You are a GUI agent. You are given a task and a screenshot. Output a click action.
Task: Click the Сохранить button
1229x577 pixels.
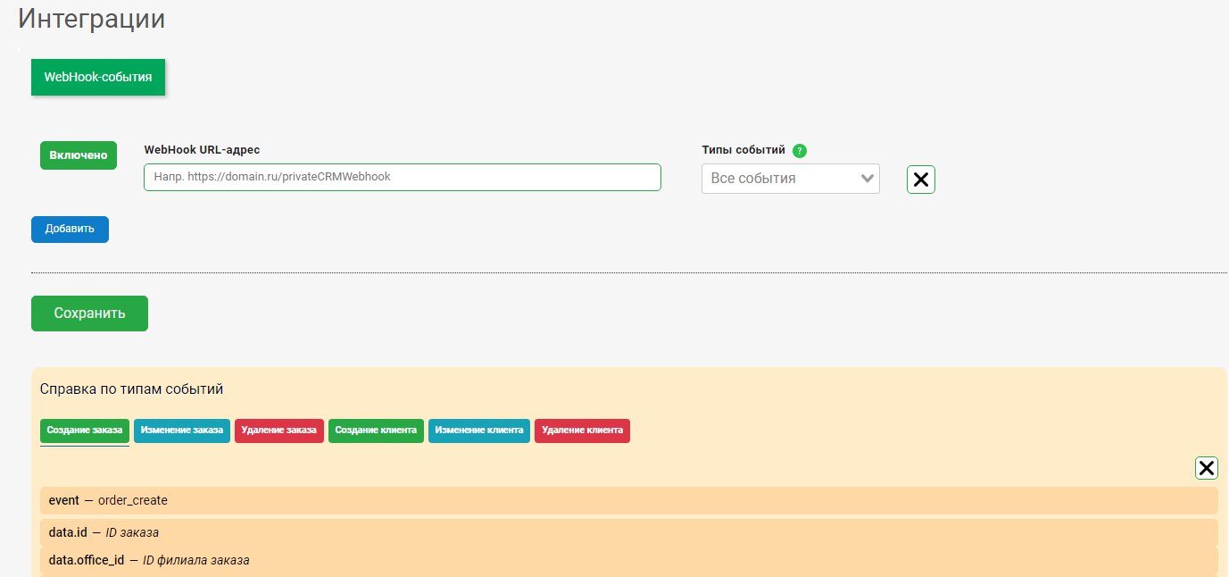tap(89, 314)
